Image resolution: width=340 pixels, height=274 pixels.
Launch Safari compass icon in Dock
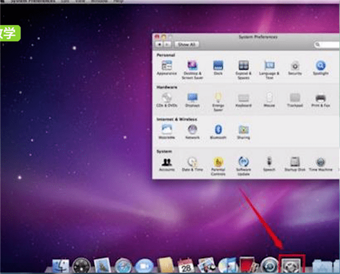coord(123,266)
